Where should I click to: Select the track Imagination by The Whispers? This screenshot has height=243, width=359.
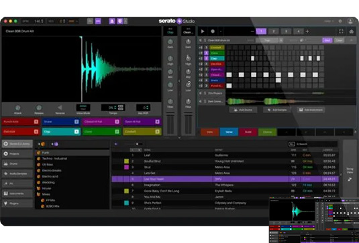pos(225,185)
